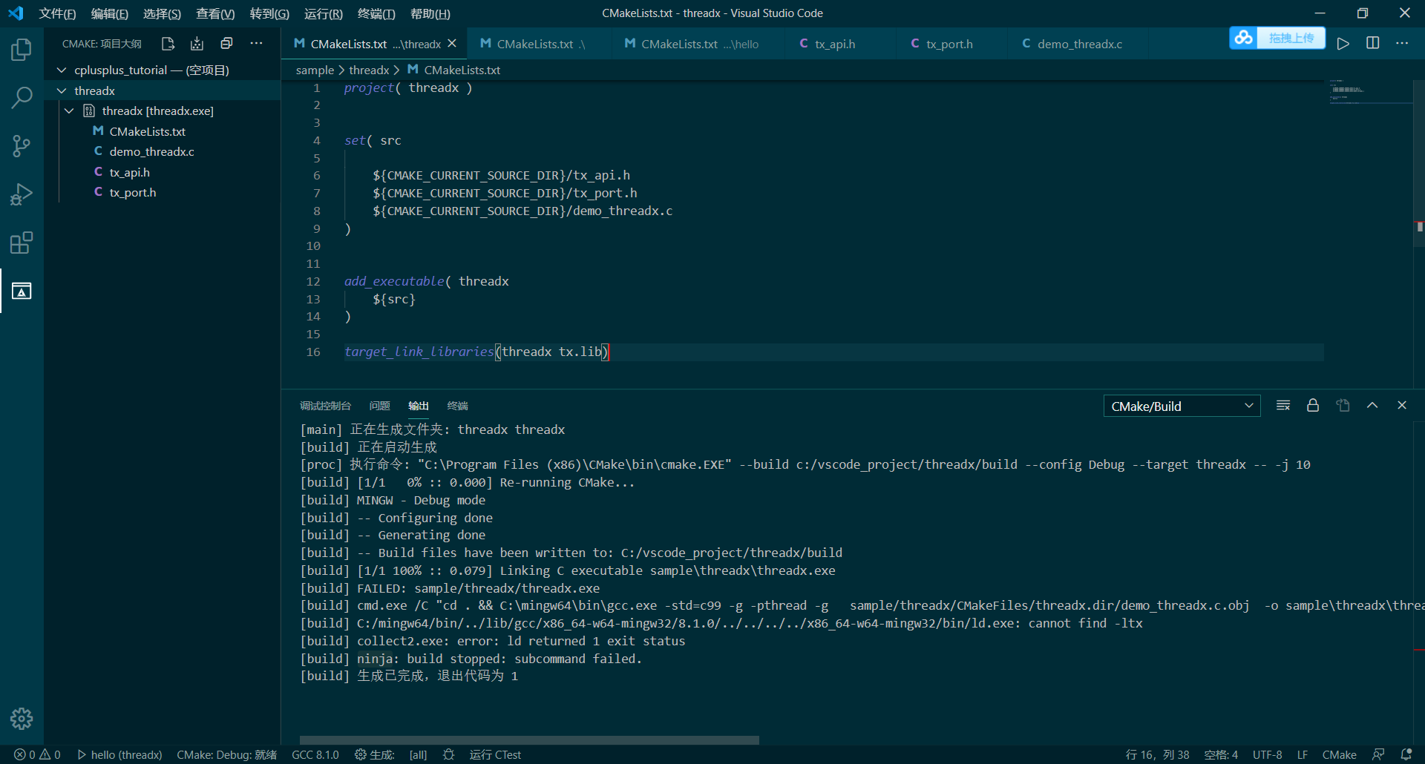Run the file with the play icon

[x=1343, y=44]
